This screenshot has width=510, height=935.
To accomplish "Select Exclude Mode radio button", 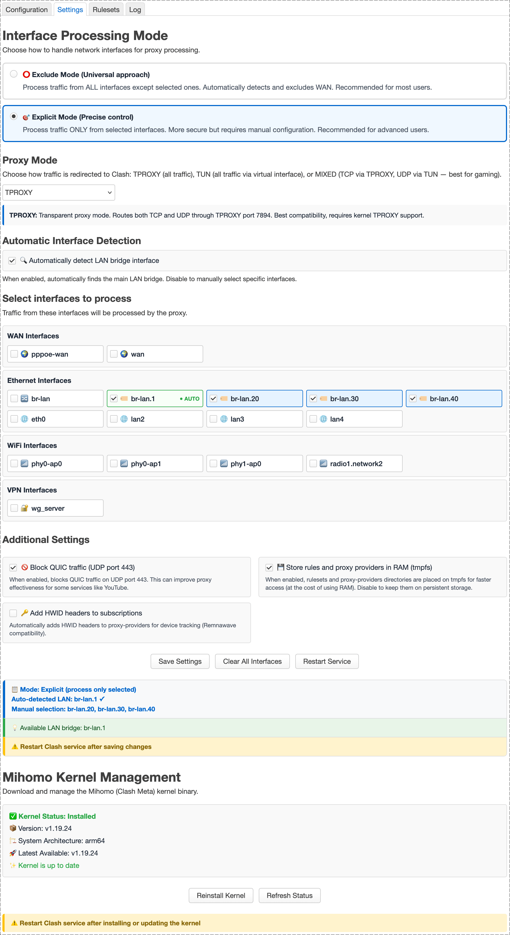I will pos(14,74).
